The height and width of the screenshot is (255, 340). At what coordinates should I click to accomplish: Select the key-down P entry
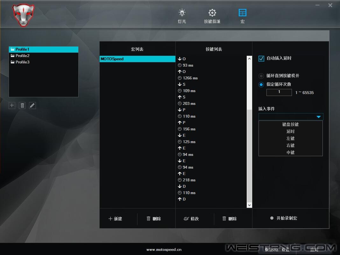coord(182,110)
